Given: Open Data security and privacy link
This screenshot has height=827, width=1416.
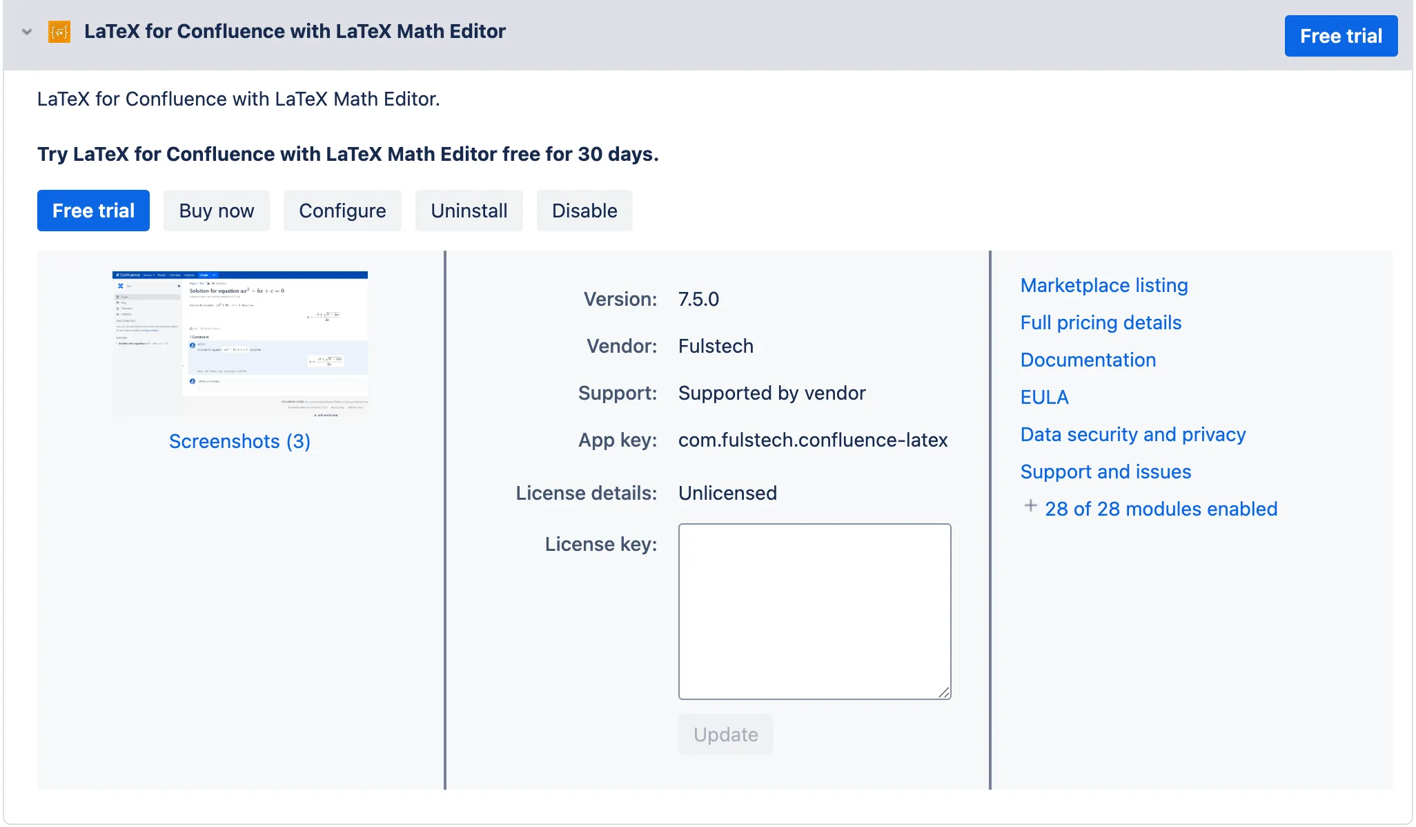Looking at the screenshot, I should (x=1133, y=434).
